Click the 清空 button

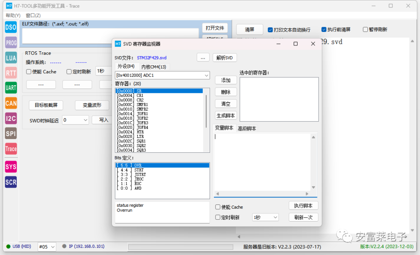226,104
